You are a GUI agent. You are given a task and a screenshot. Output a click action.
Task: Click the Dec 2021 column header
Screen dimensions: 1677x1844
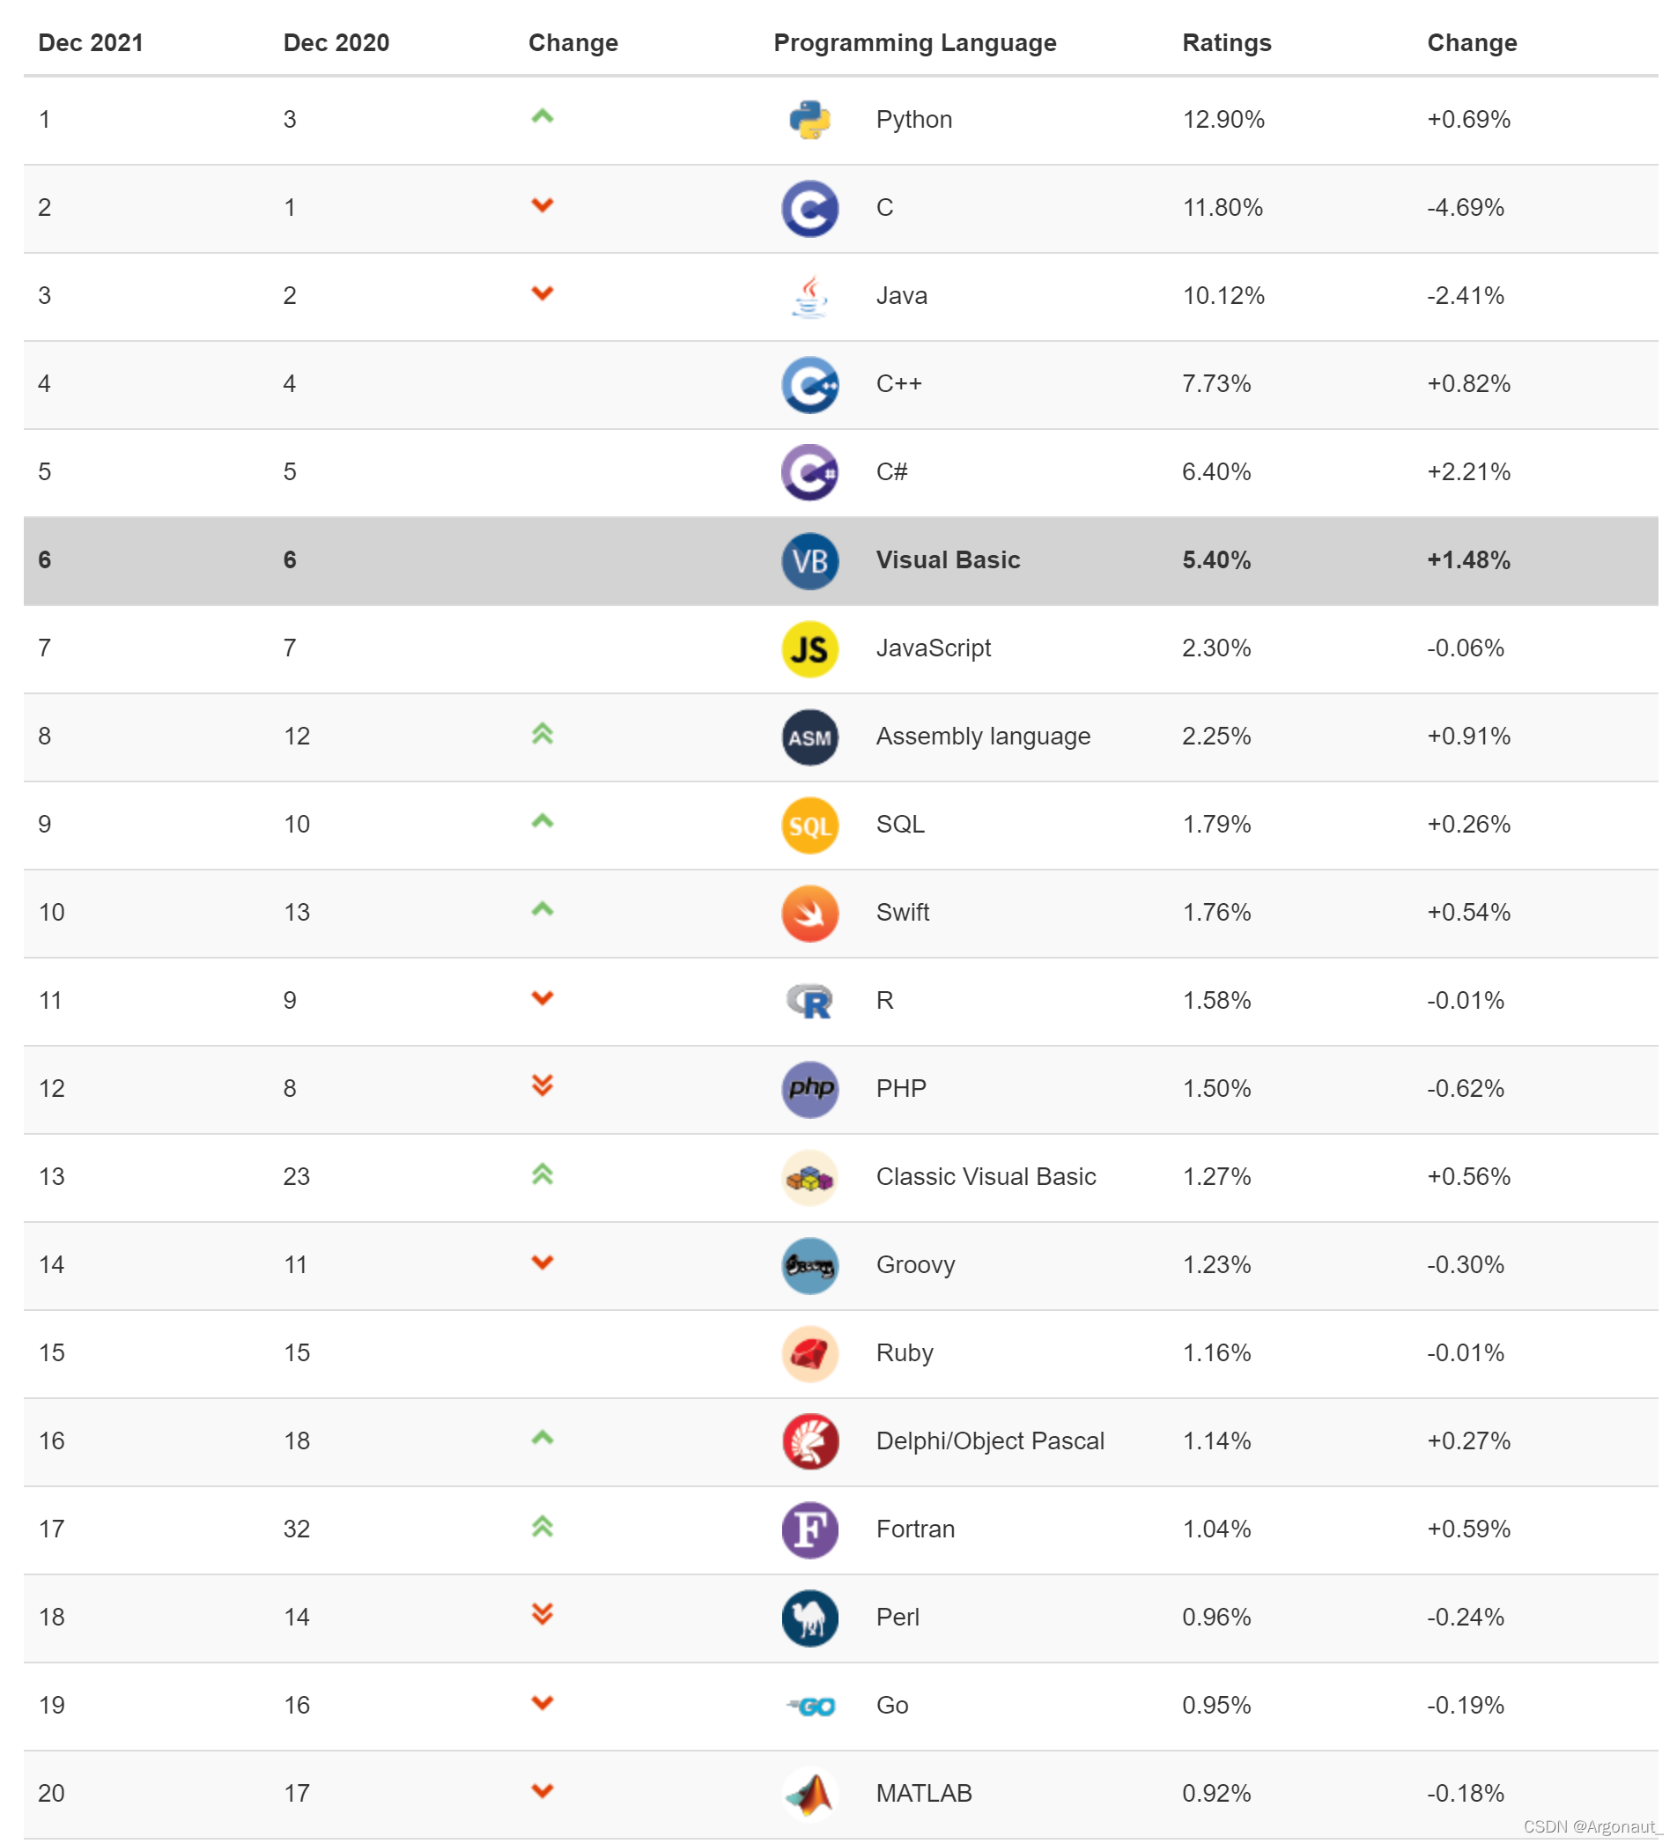point(91,43)
